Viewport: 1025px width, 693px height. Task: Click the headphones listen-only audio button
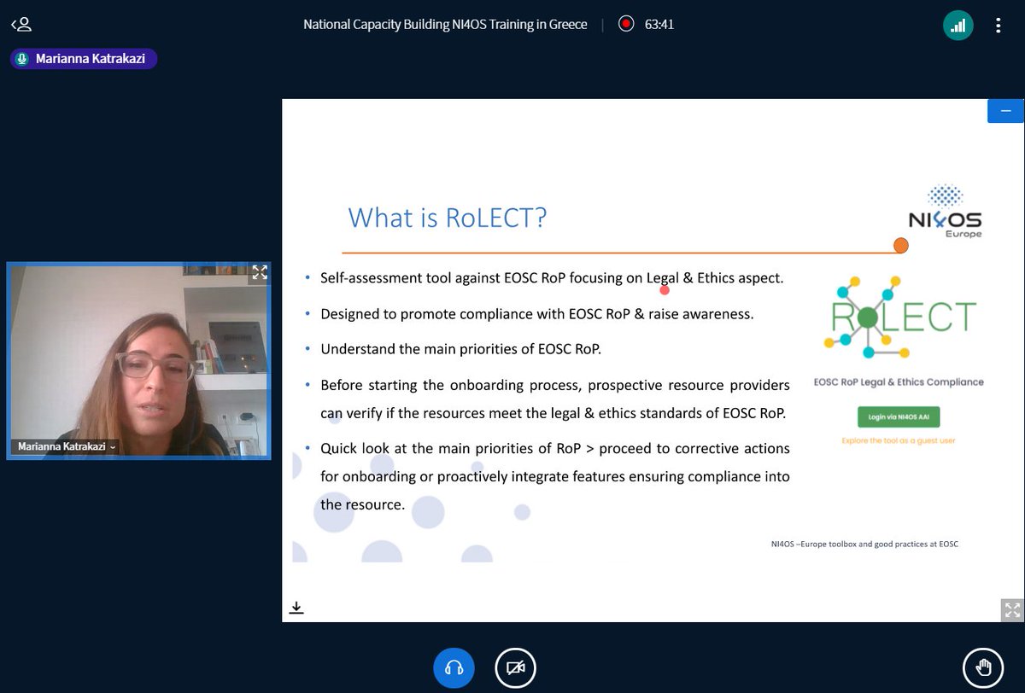[x=454, y=667]
